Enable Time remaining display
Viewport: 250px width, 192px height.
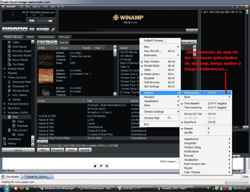(206, 108)
